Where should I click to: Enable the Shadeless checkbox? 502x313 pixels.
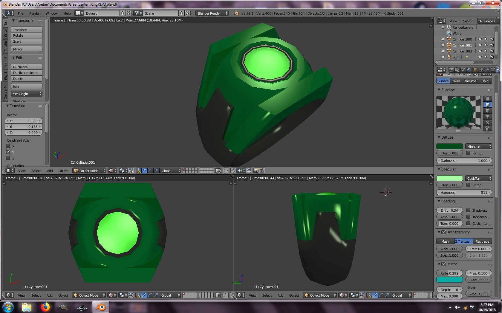468,210
